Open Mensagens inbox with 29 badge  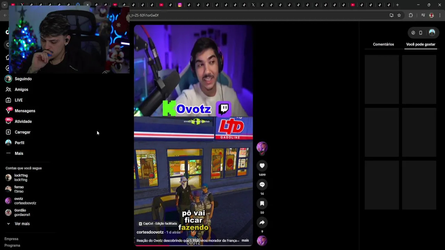coord(21,111)
